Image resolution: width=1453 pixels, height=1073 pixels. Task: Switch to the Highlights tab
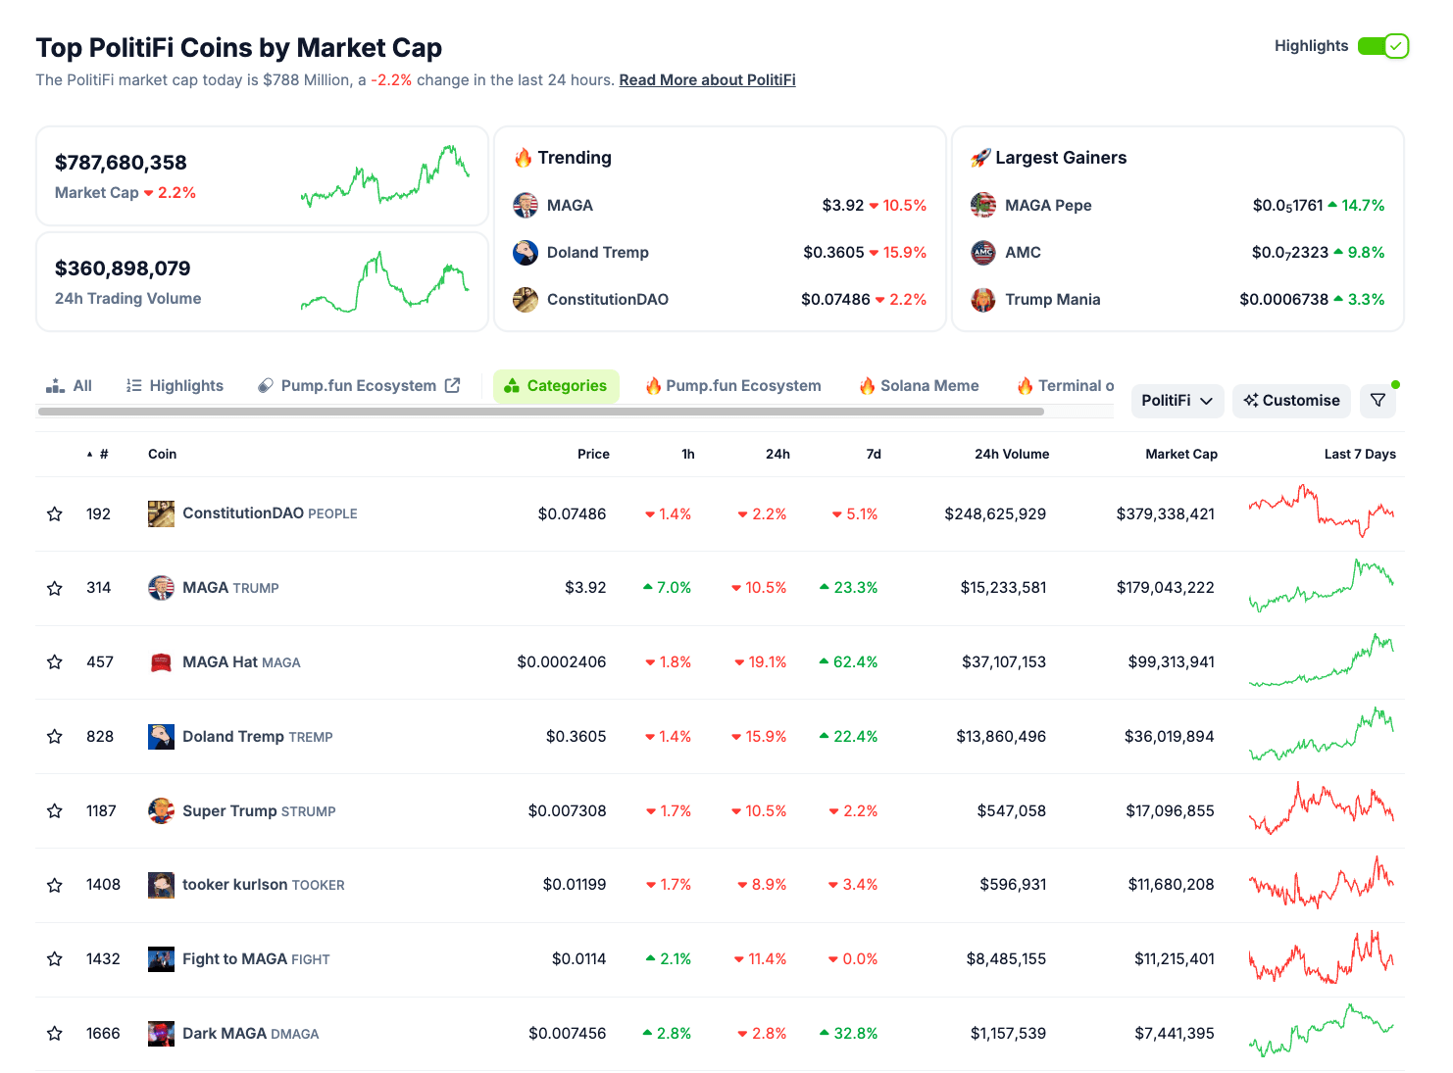coord(175,386)
